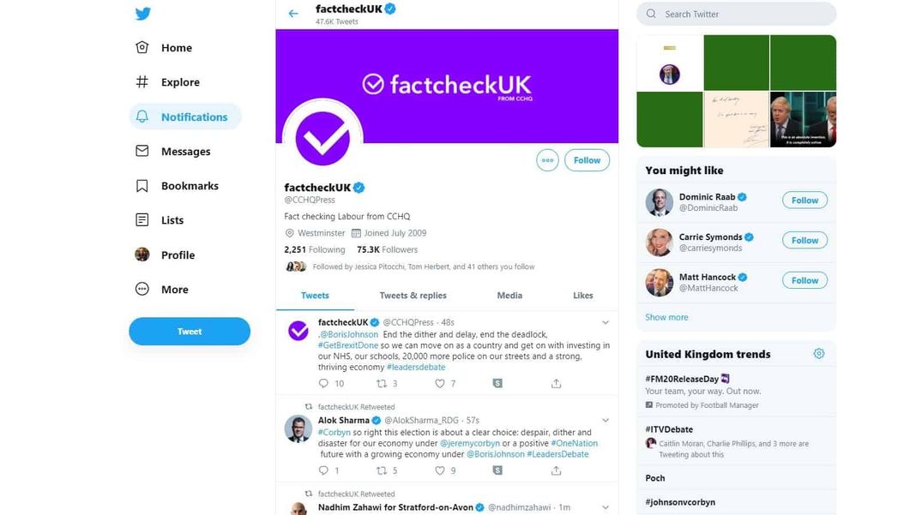Follow the factcheckUK account

[x=587, y=159]
